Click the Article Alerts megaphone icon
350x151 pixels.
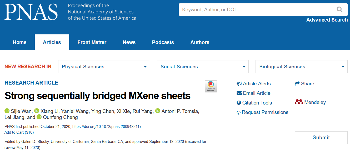pyautogui.click(x=239, y=84)
